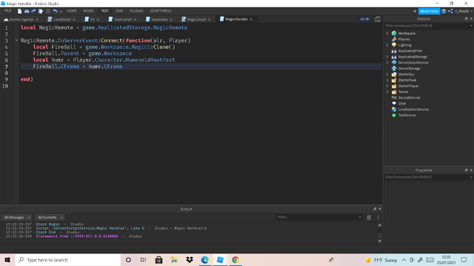The width and height of the screenshot is (474, 266).
Task: Open the SCRIPT MENU ribbon tab
Action: click(161, 11)
